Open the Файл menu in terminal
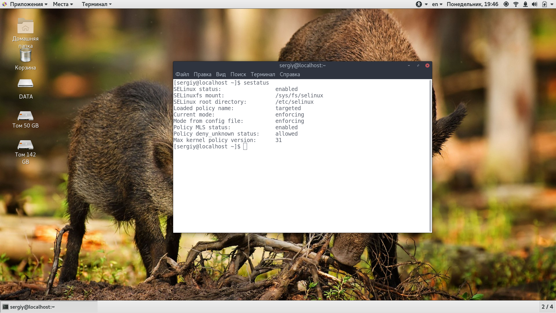 click(182, 74)
